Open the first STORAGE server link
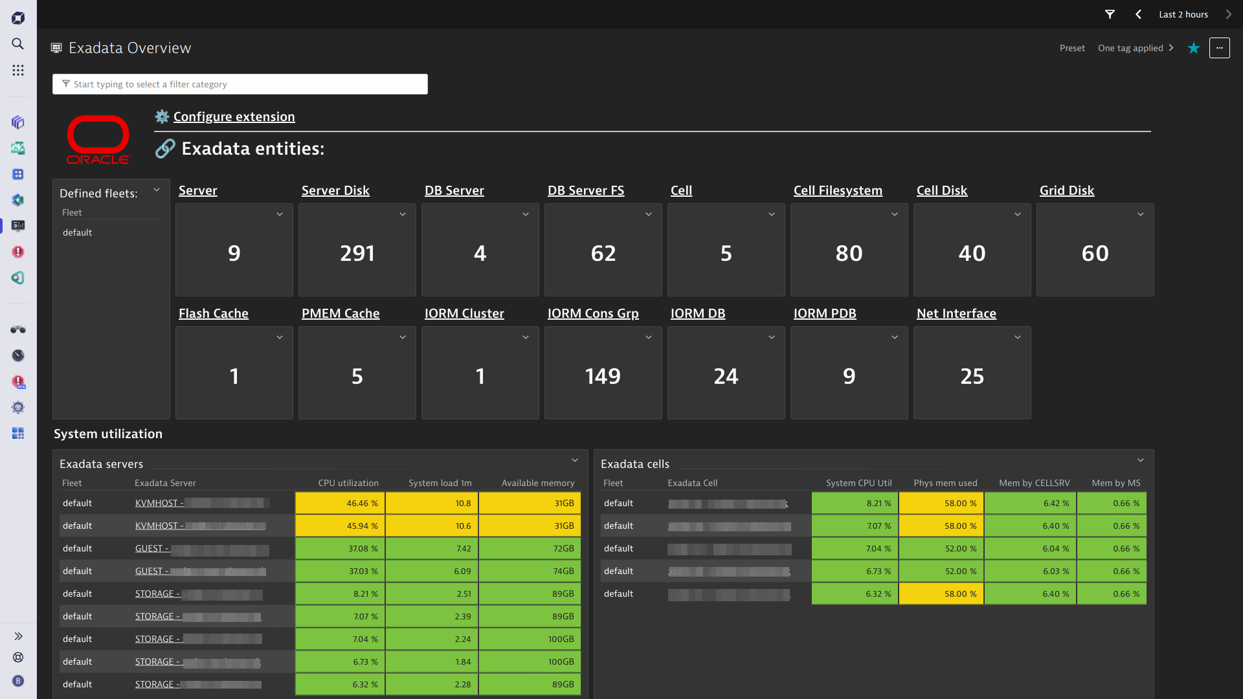 coord(199,594)
